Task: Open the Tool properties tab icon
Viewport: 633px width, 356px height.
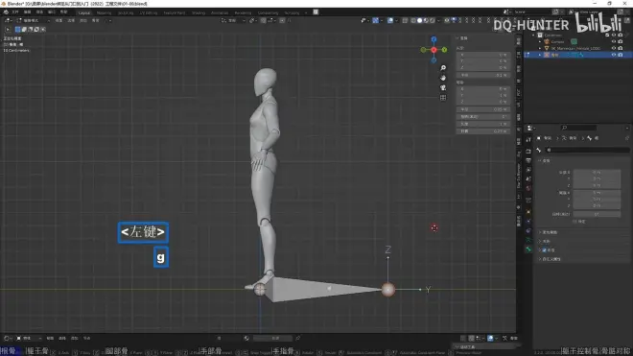Action: pos(528,139)
